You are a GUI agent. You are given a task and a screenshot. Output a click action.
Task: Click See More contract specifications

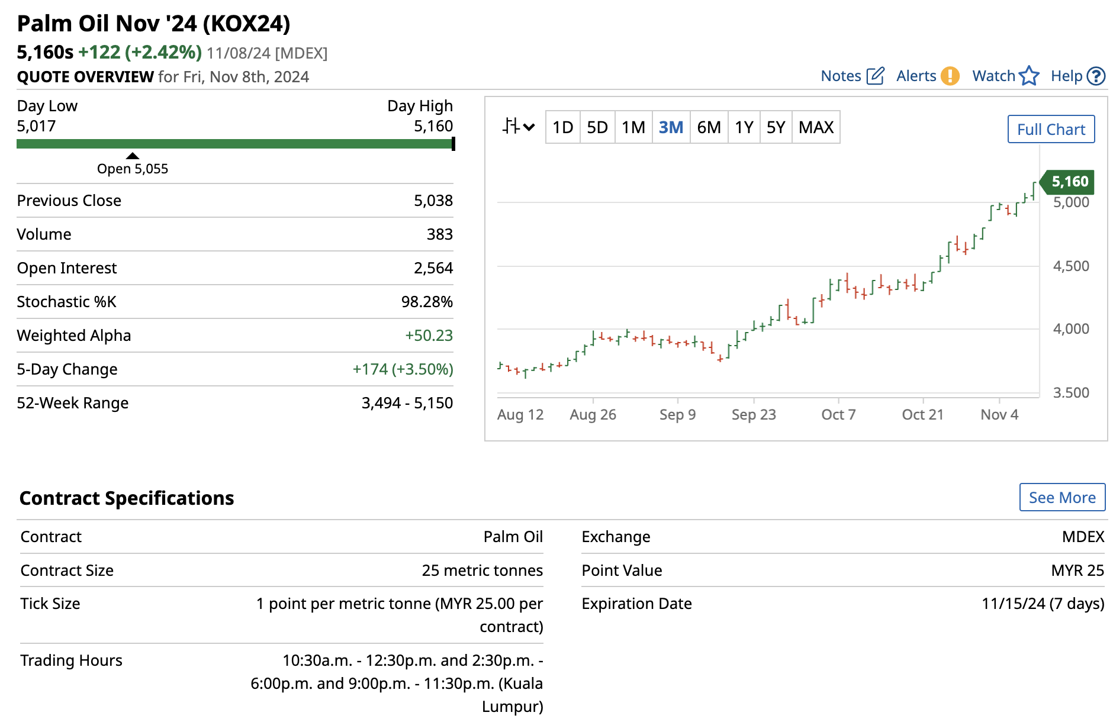point(1062,497)
